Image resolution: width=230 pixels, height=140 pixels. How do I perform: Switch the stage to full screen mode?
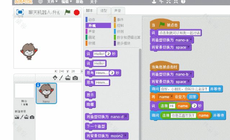(x=20, y=12)
